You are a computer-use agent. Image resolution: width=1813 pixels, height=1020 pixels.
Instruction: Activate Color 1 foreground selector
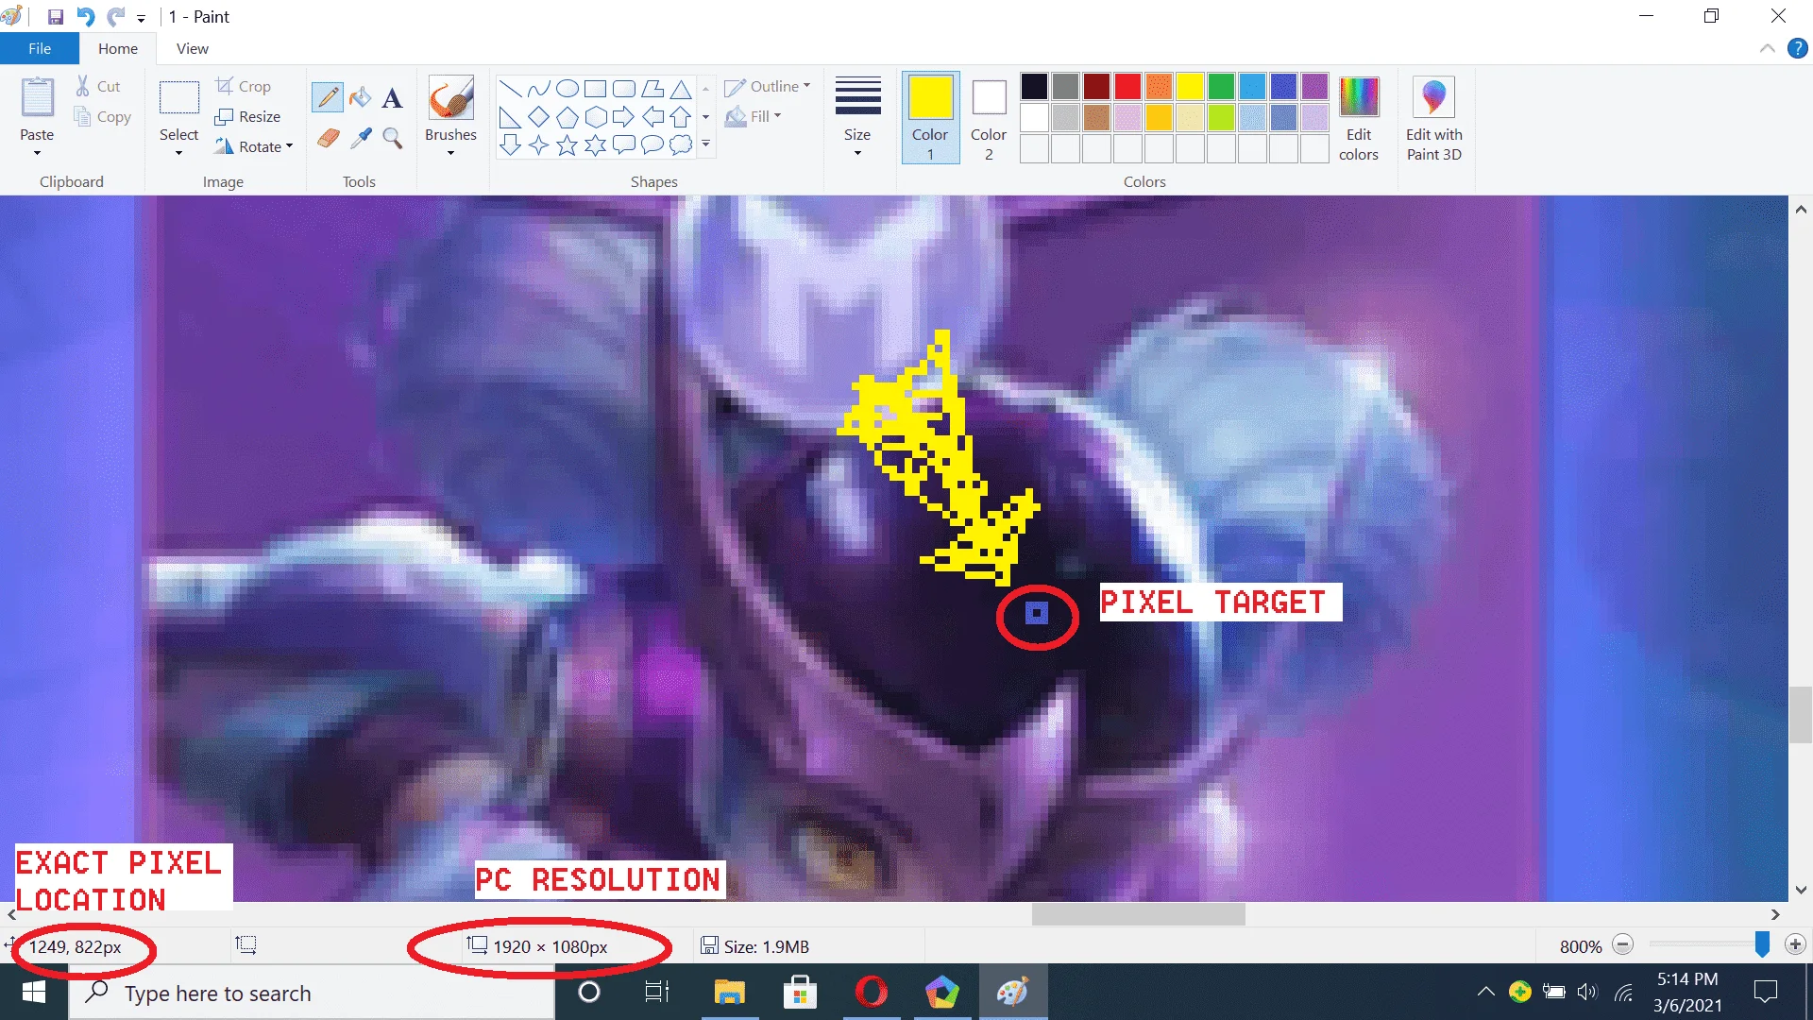pyautogui.click(x=930, y=117)
